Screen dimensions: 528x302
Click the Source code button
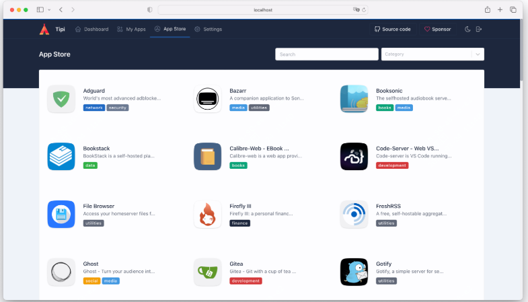[392, 30]
